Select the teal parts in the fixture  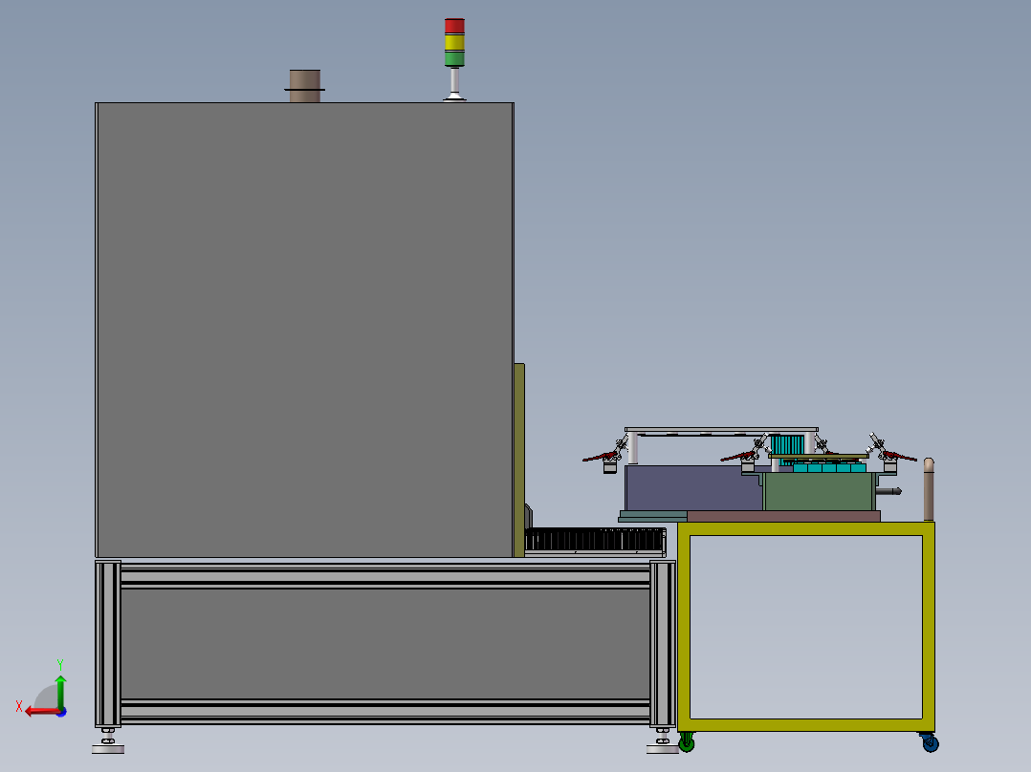829,468
